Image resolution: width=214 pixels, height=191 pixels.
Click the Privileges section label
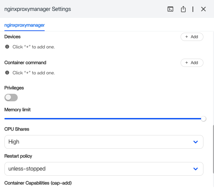14,88
